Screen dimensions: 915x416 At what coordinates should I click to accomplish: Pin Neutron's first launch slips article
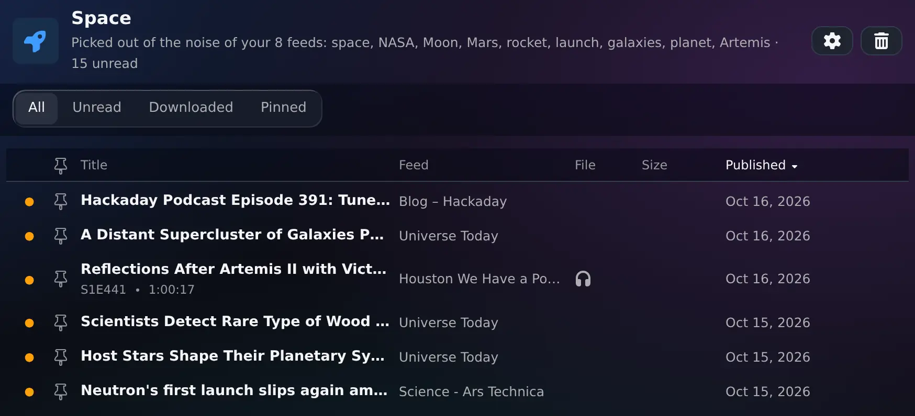coord(61,391)
